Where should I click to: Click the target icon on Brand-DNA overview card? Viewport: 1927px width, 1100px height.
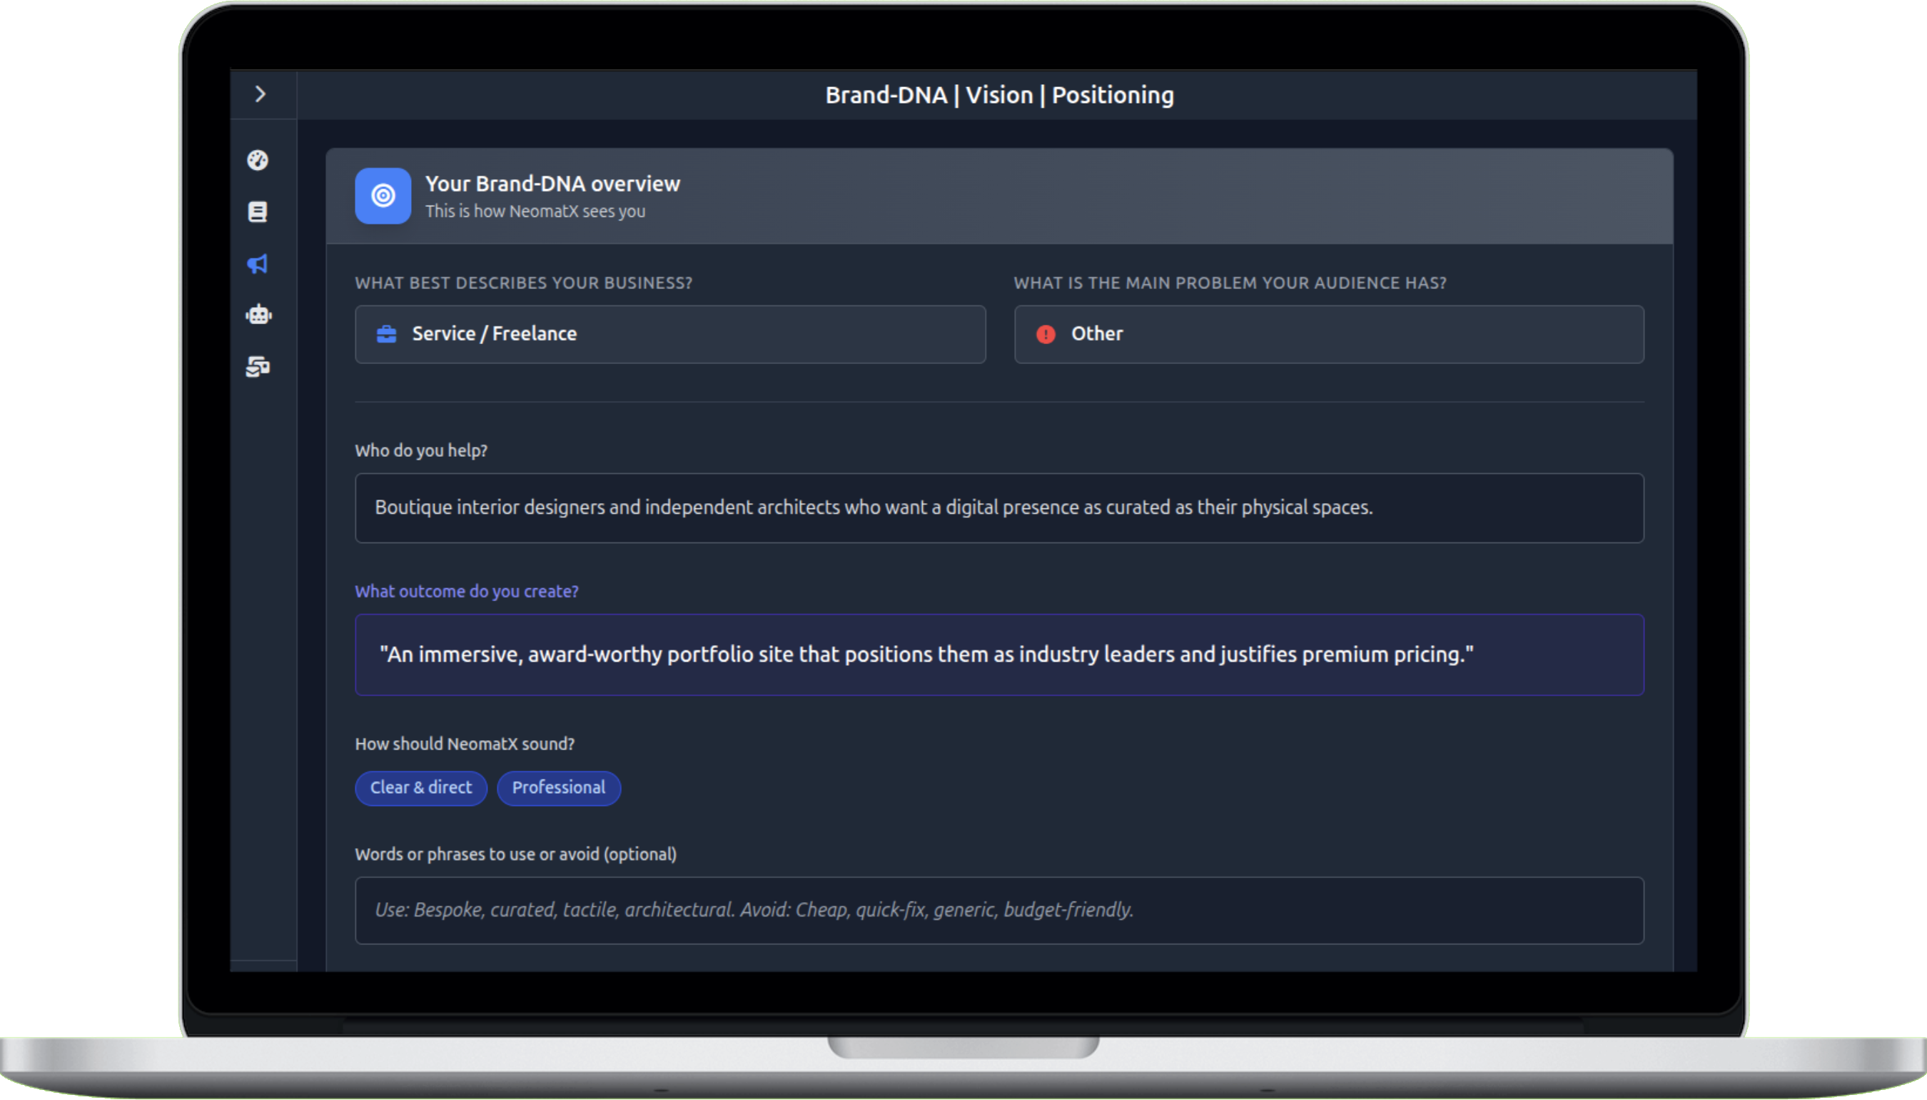[383, 196]
